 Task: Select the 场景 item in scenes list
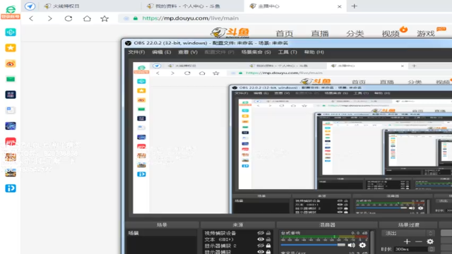click(x=162, y=233)
